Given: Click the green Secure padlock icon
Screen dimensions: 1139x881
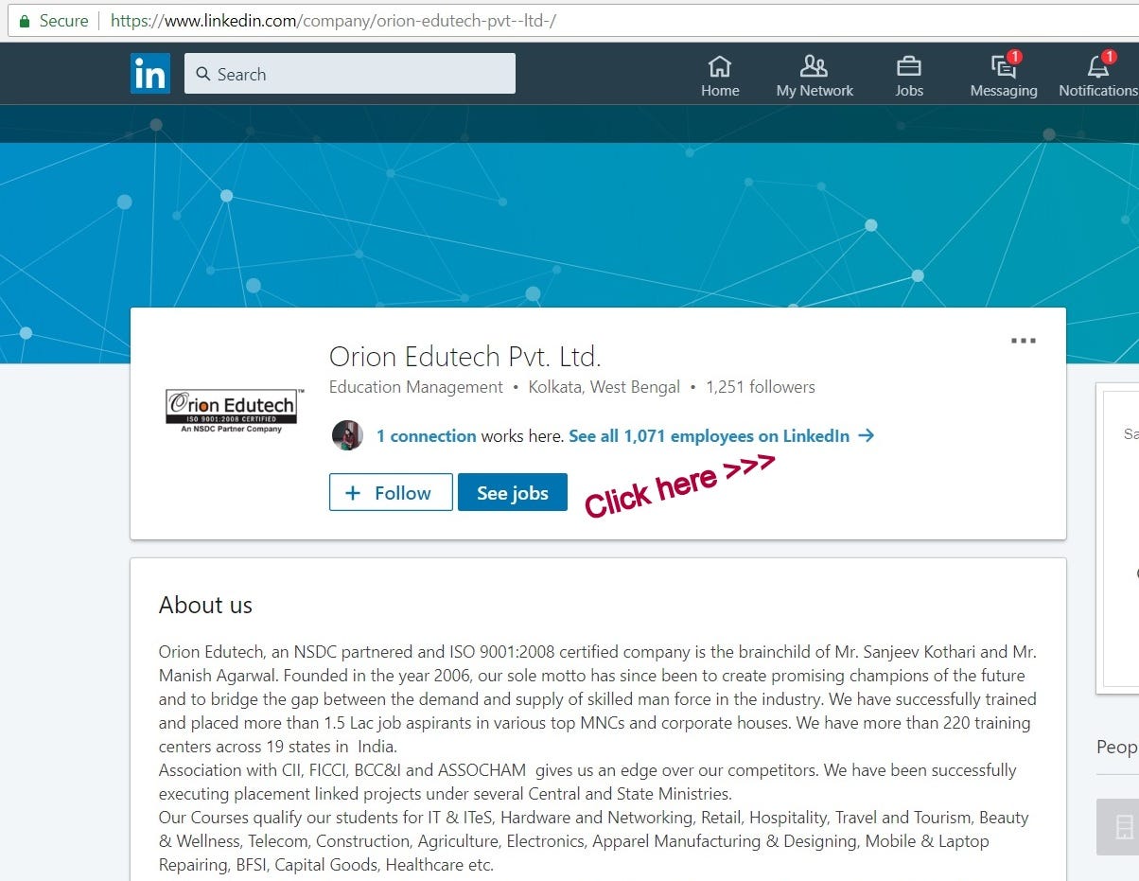Looking at the screenshot, I should (25, 21).
